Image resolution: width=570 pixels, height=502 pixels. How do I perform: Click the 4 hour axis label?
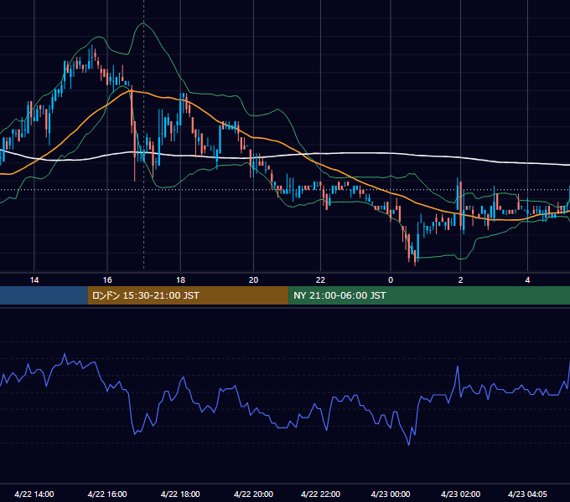pyautogui.click(x=527, y=280)
